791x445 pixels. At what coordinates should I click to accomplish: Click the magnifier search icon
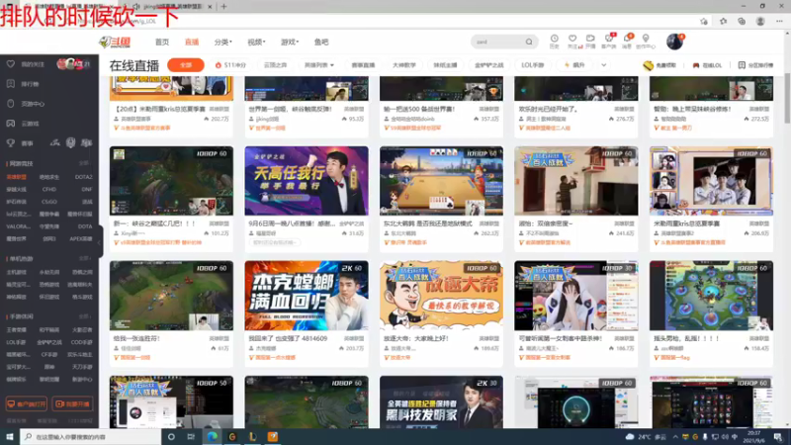(529, 42)
